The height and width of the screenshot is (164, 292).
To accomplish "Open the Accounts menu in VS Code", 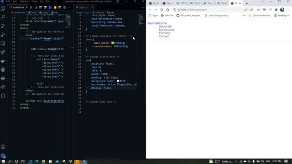I will pyautogui.click(x=3, y=147).
